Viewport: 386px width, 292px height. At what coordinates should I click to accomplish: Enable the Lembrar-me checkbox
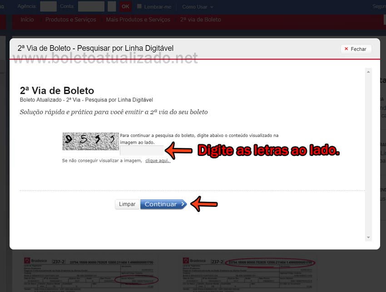pos(140,6)
